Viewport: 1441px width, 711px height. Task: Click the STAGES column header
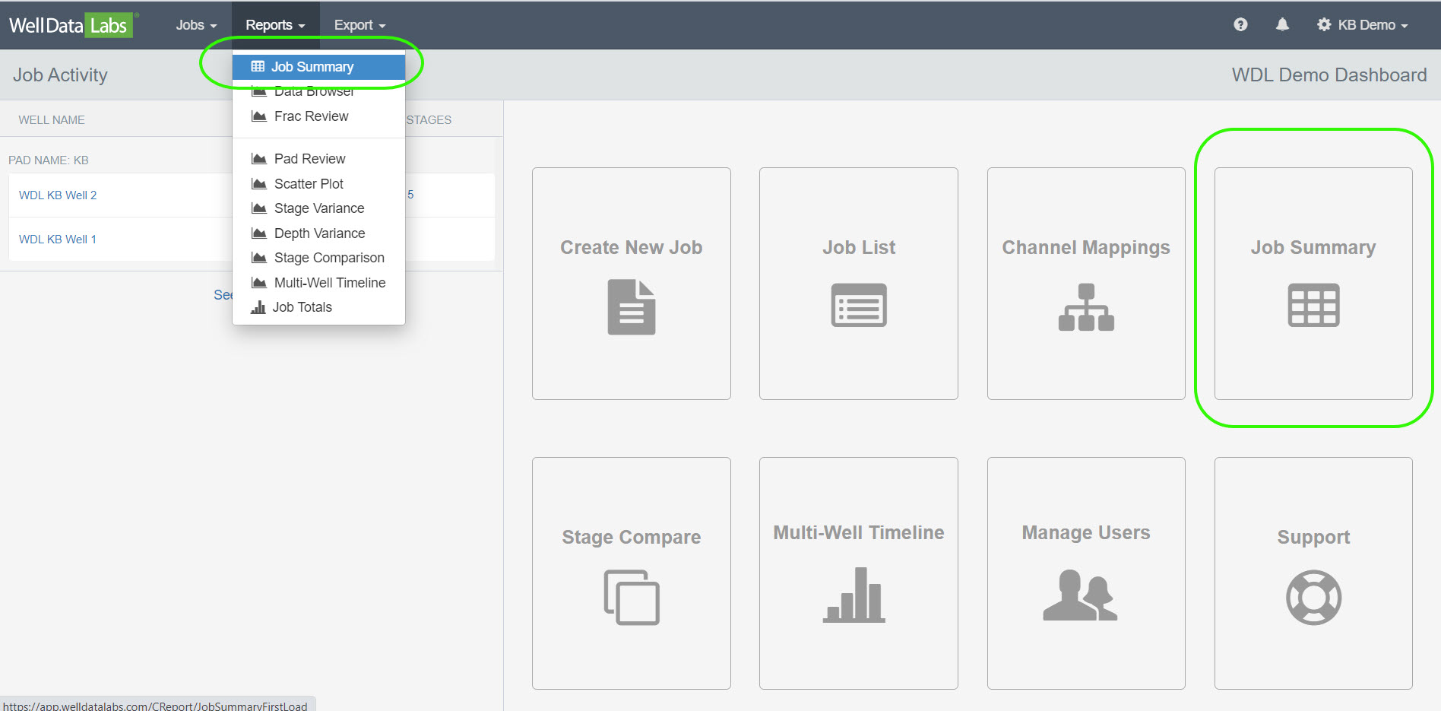click(x=429, y=120)
